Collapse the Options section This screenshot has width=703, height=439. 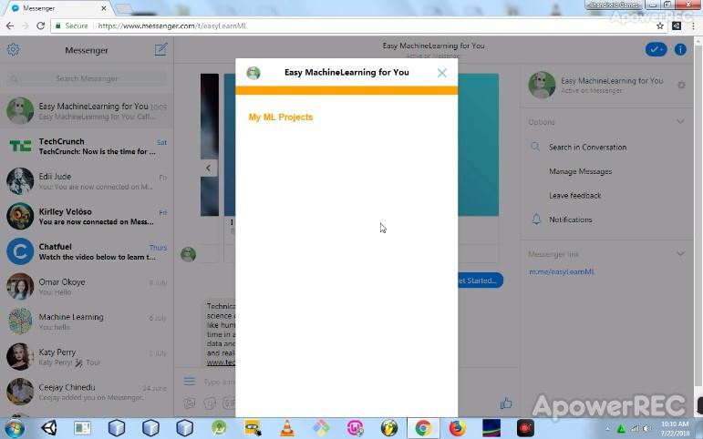click(x=680, y=122)
